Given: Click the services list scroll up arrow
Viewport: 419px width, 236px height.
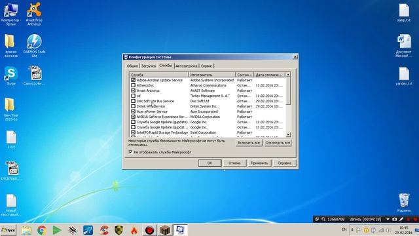Looking at the screenshot, I should point(288,75).
